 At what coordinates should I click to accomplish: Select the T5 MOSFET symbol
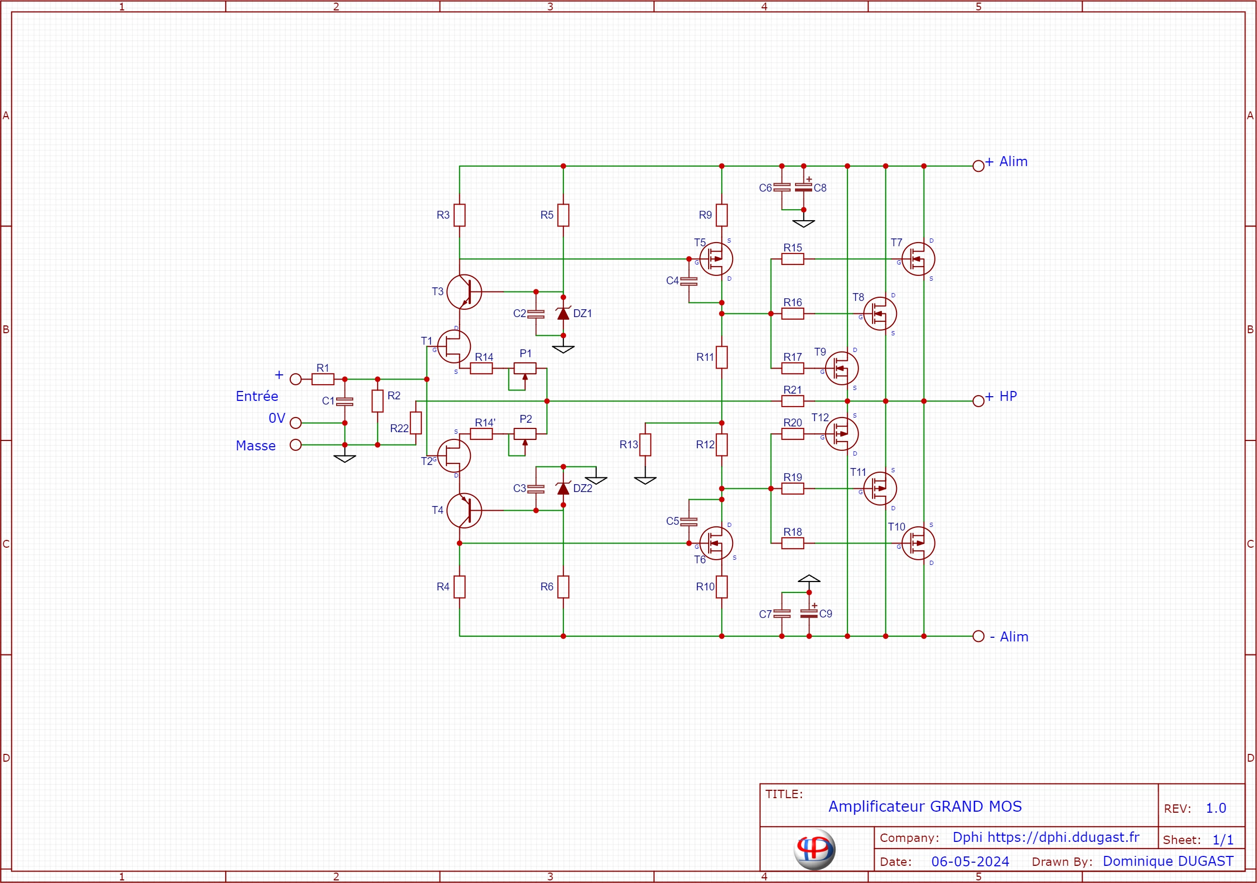716,259
